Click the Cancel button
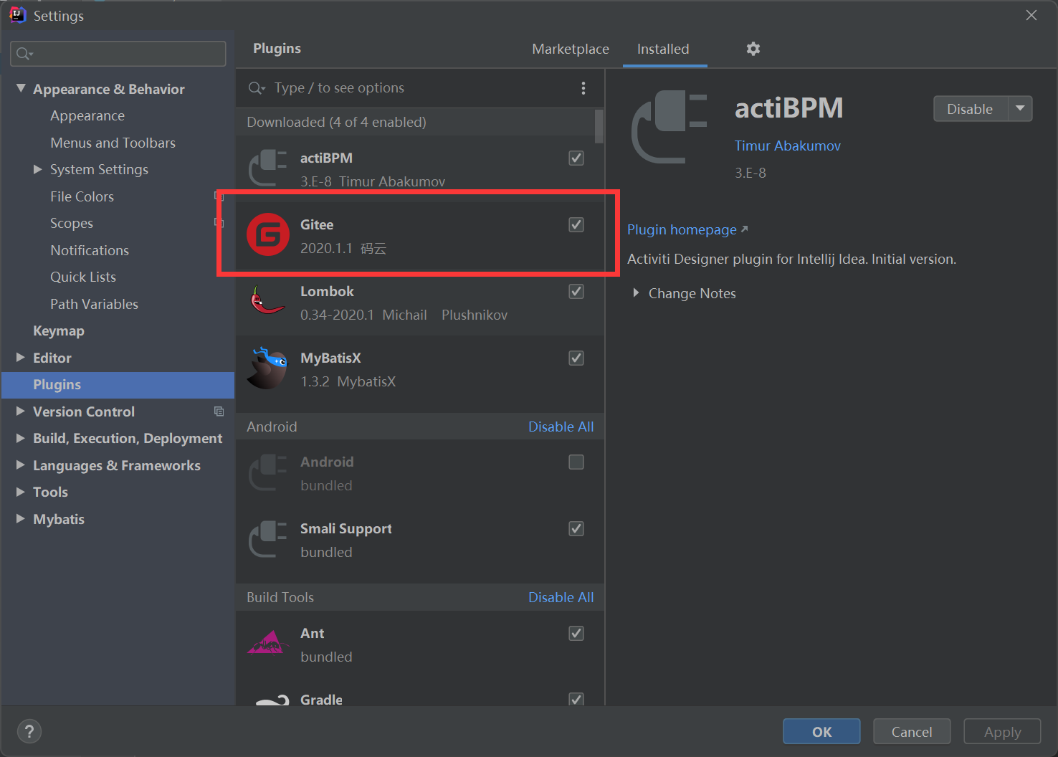1058x757 pixels. (x=912, y=731)
